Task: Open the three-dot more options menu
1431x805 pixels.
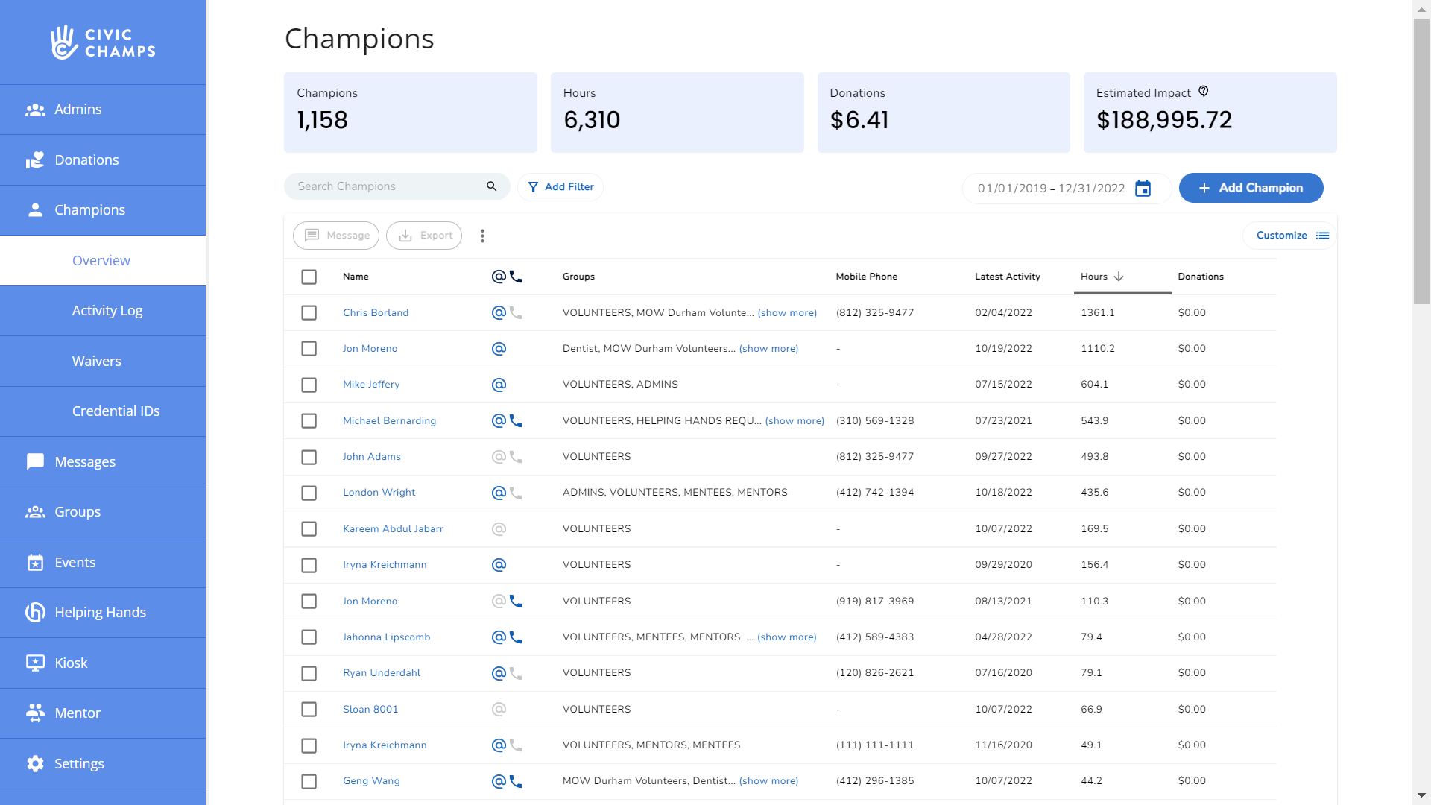Action: pos(482,236)
